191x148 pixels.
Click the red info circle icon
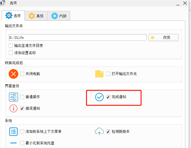pyautogui.click(x=13, y=109)
